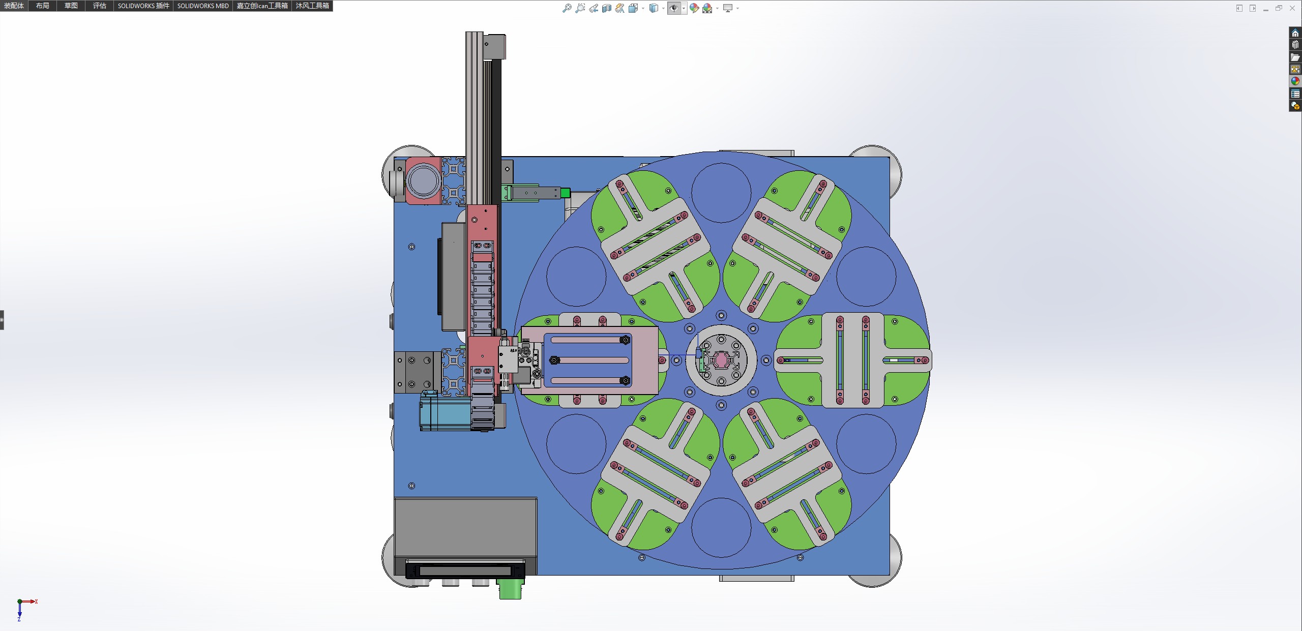Image resolution: width=1302 pixels, height=631 pixels.
Task: Open Custom Properties task pane tab
Action: (1295, 94)
